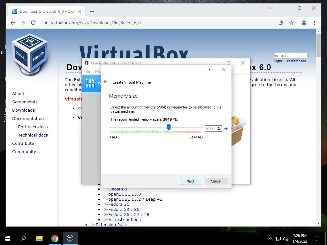Click the share page icon in address bar
Screen dimensions: 327x245
point(281,23)
